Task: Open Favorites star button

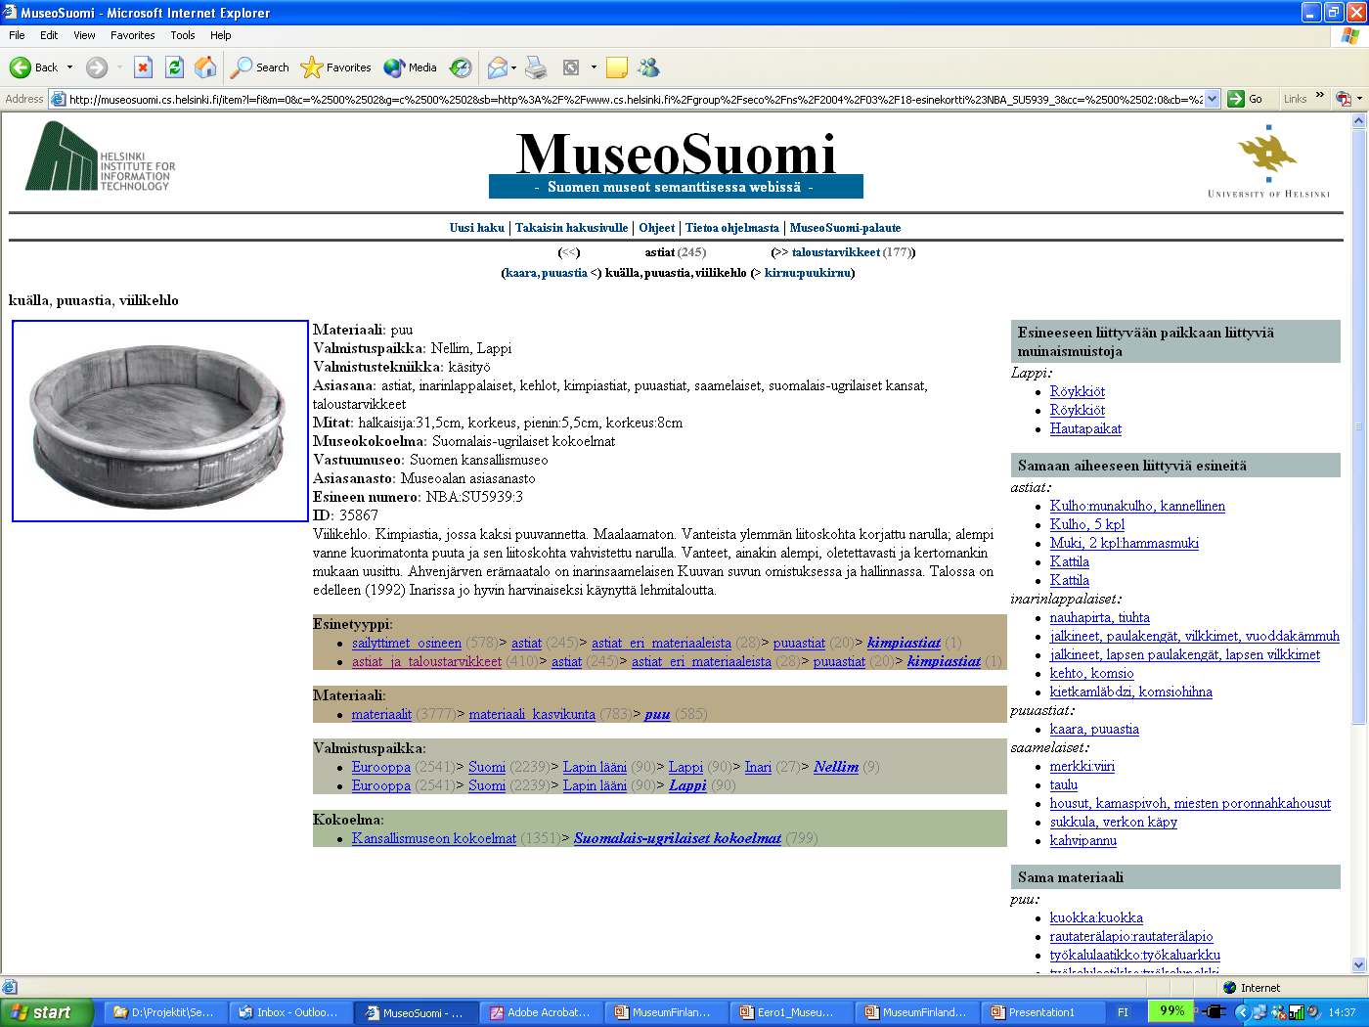Action: coord(336,67)
